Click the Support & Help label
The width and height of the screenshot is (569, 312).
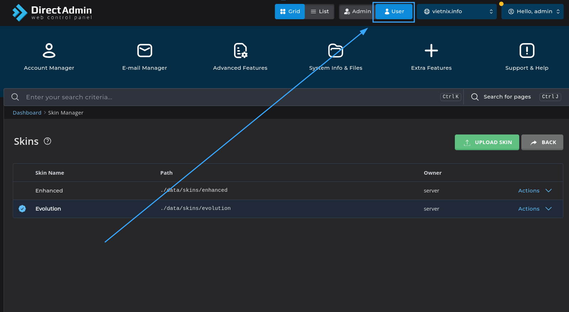point(527,68)
